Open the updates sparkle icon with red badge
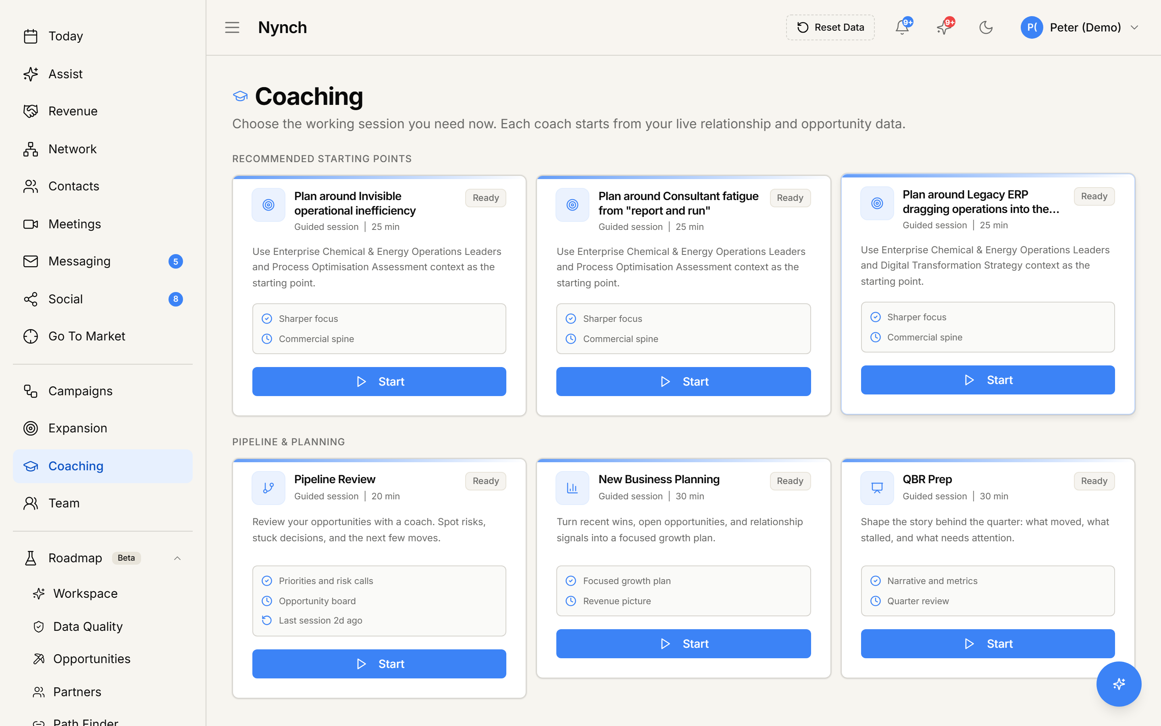1161x726 pixels. coord(944,27)
